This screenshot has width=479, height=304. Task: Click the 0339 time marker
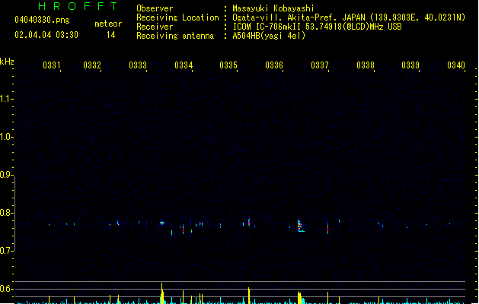click(x=410, y=65)
